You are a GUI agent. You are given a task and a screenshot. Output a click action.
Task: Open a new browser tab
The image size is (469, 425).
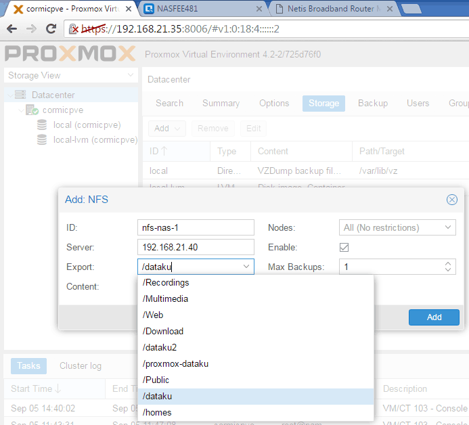(412, 9)
